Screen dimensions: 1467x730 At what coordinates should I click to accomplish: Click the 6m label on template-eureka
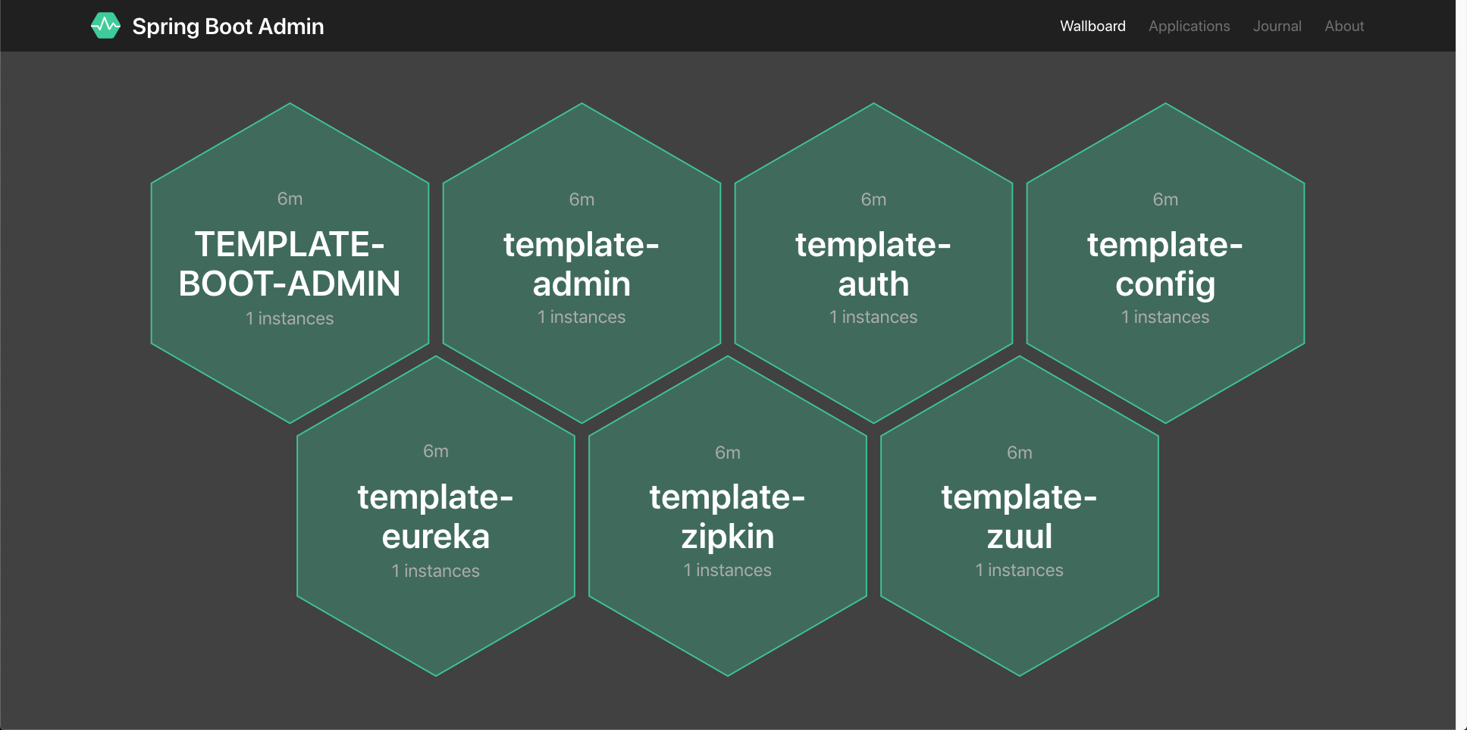[436, 451]
